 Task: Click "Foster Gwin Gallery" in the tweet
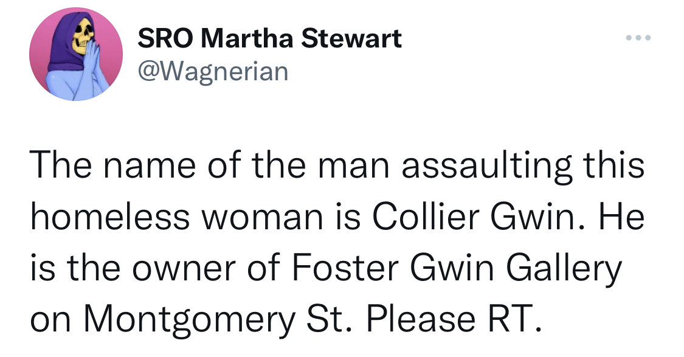(x=456, y=268)
